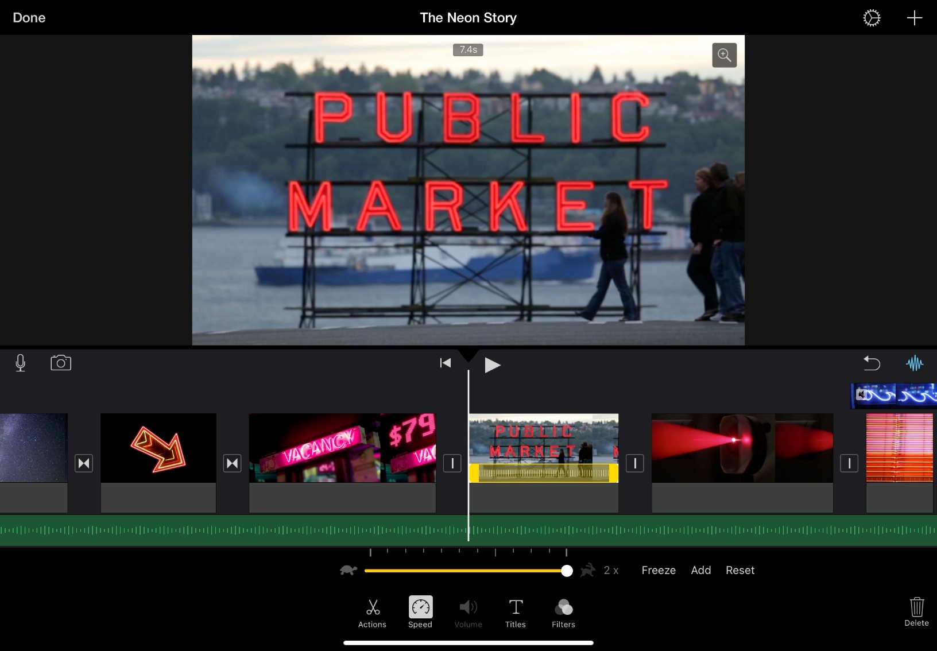Open the Titles tab
Screen dimensions: 937x651
click(x=515, y=613)
